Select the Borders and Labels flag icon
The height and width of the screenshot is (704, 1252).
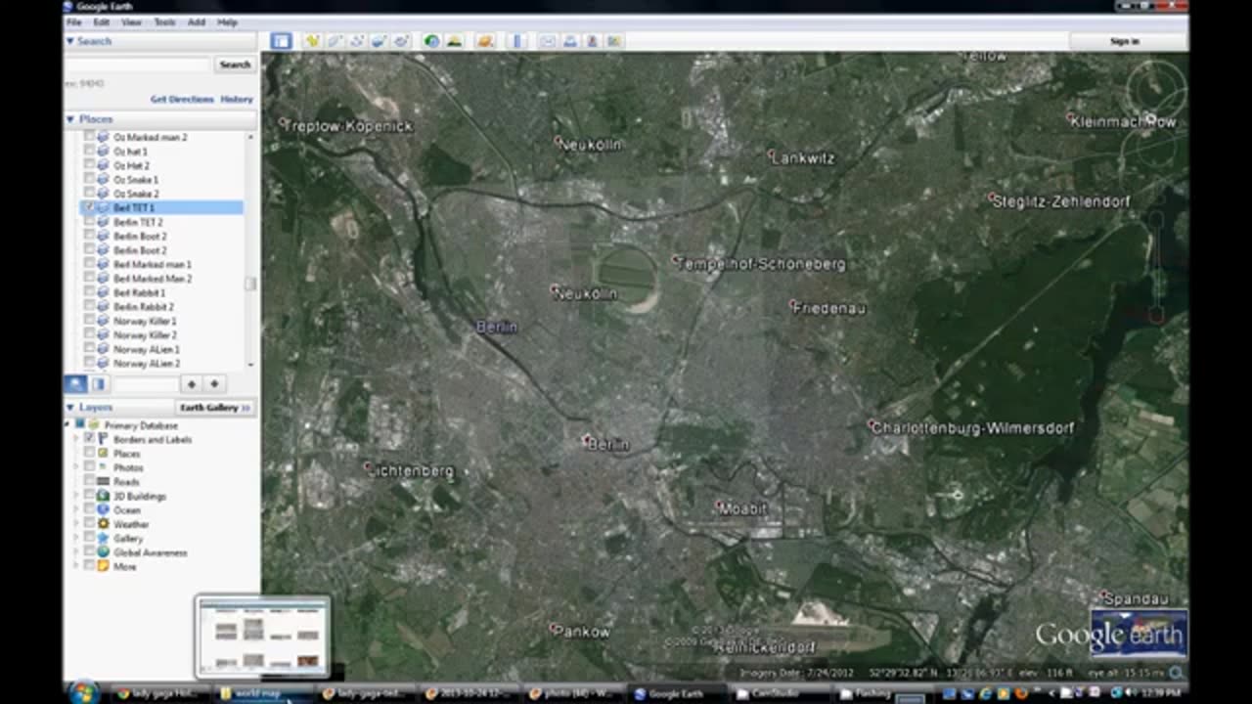tap(103, 439)
